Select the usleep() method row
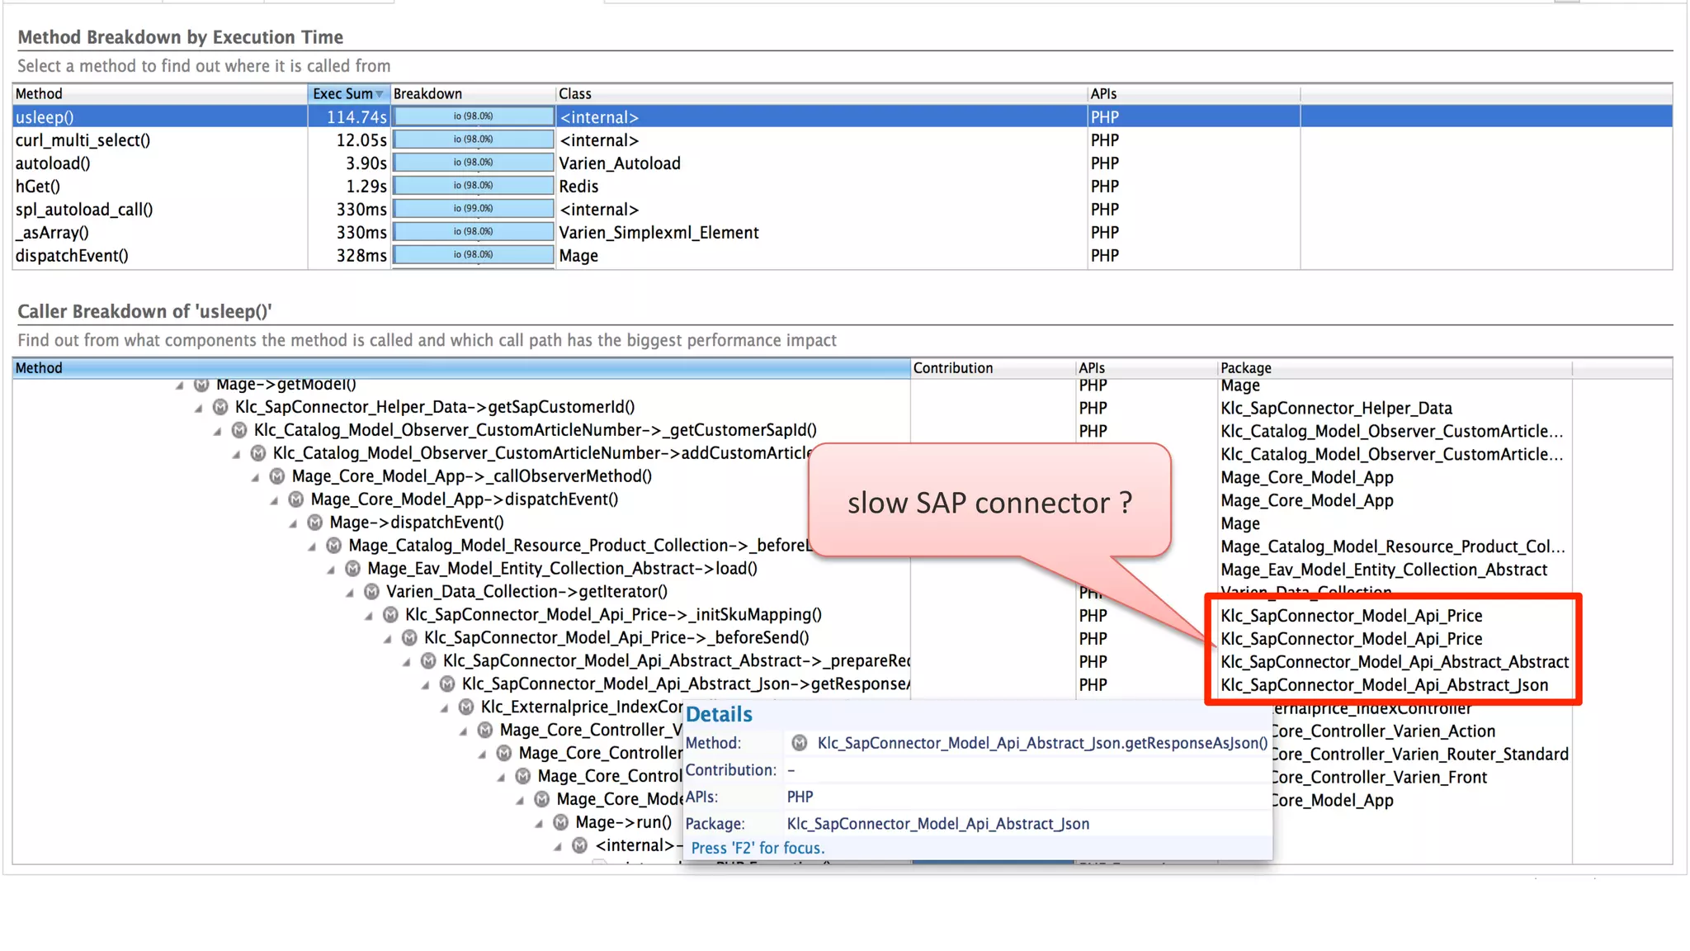Image resolution: width=1690 pixels, height=951 pixels. 842,117
